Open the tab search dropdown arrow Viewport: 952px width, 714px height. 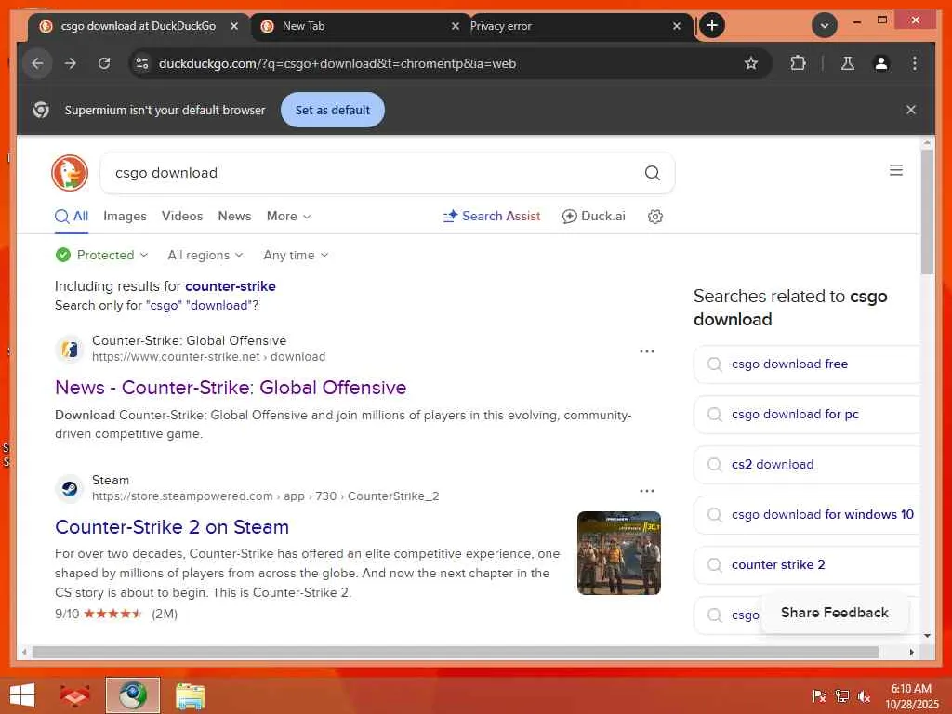coord(825,25)
